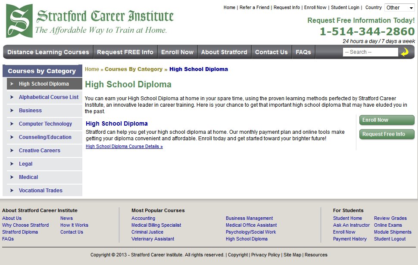Screen dimensions: 418x265
Task: Click the arrow beside Medical category
Action: (x=12, y=177)
